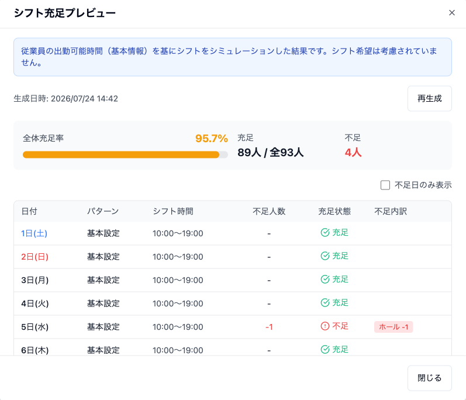466x400 pixels.
Task: Click the ホール -1 shortage badge
Action: point(393,327)
